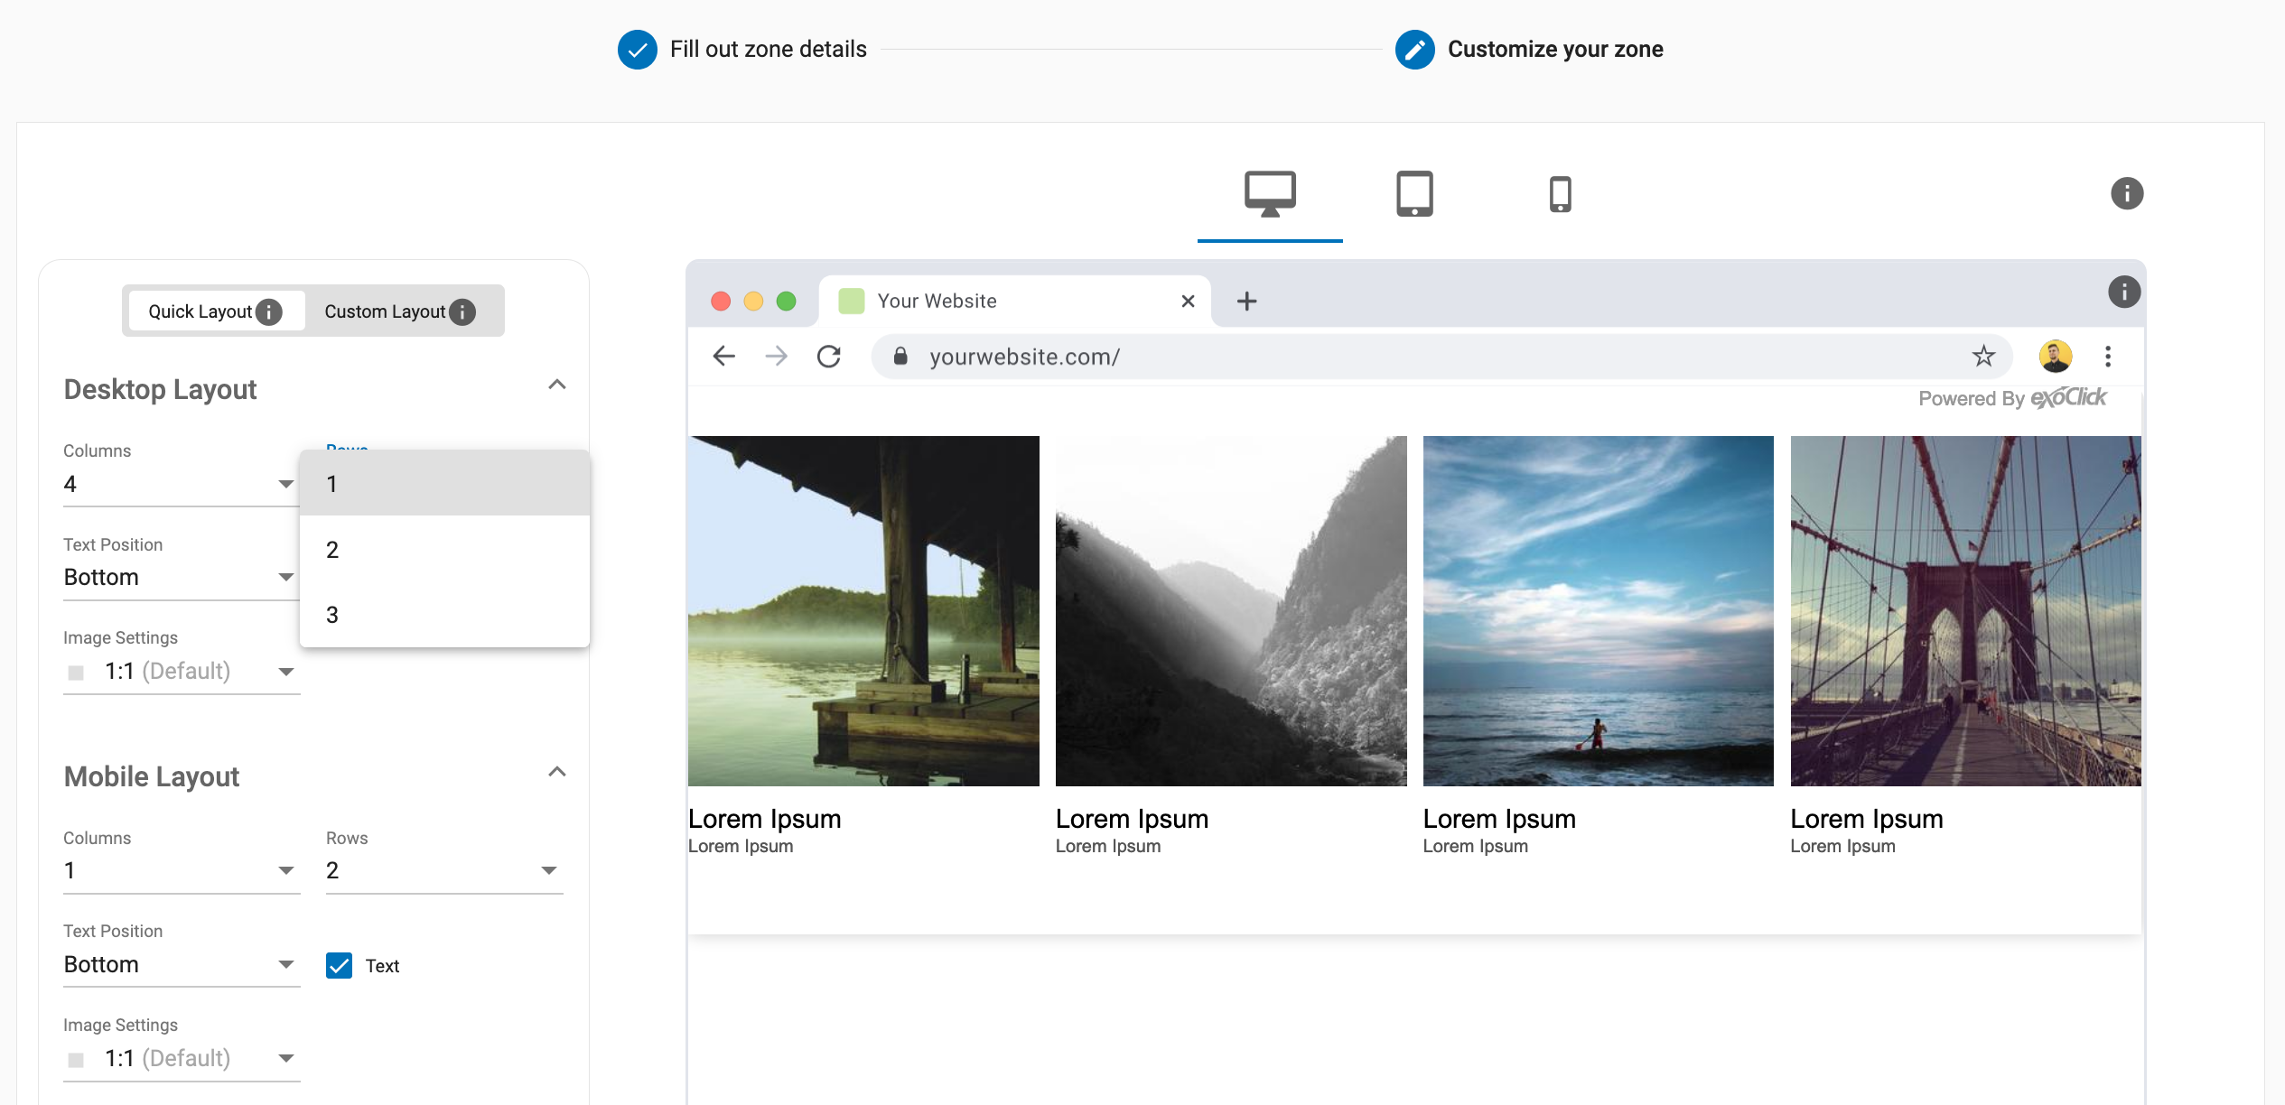Click the browser reload icon

tap(828, 357)
